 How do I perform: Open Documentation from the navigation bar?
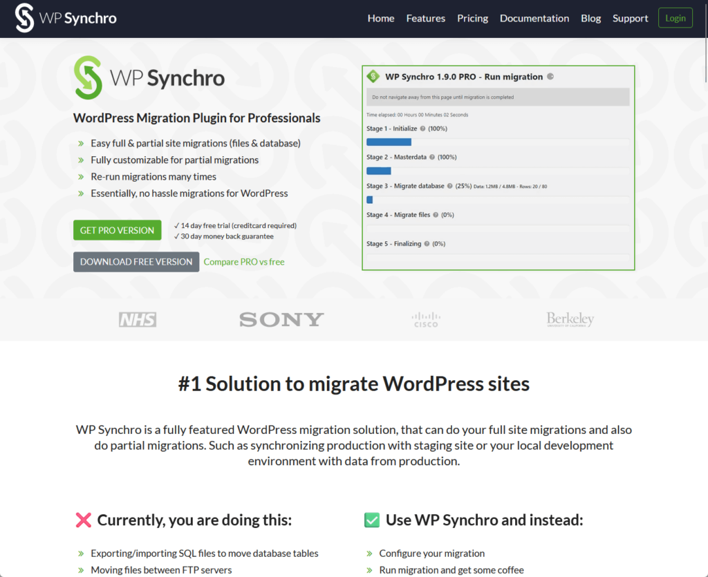[534, 18]
